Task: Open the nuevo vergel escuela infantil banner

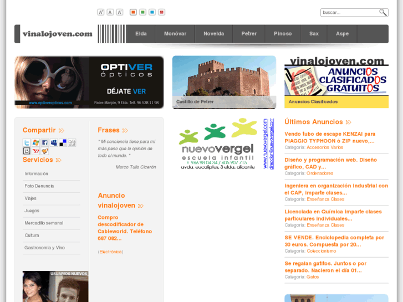Action: click(227, 144)
